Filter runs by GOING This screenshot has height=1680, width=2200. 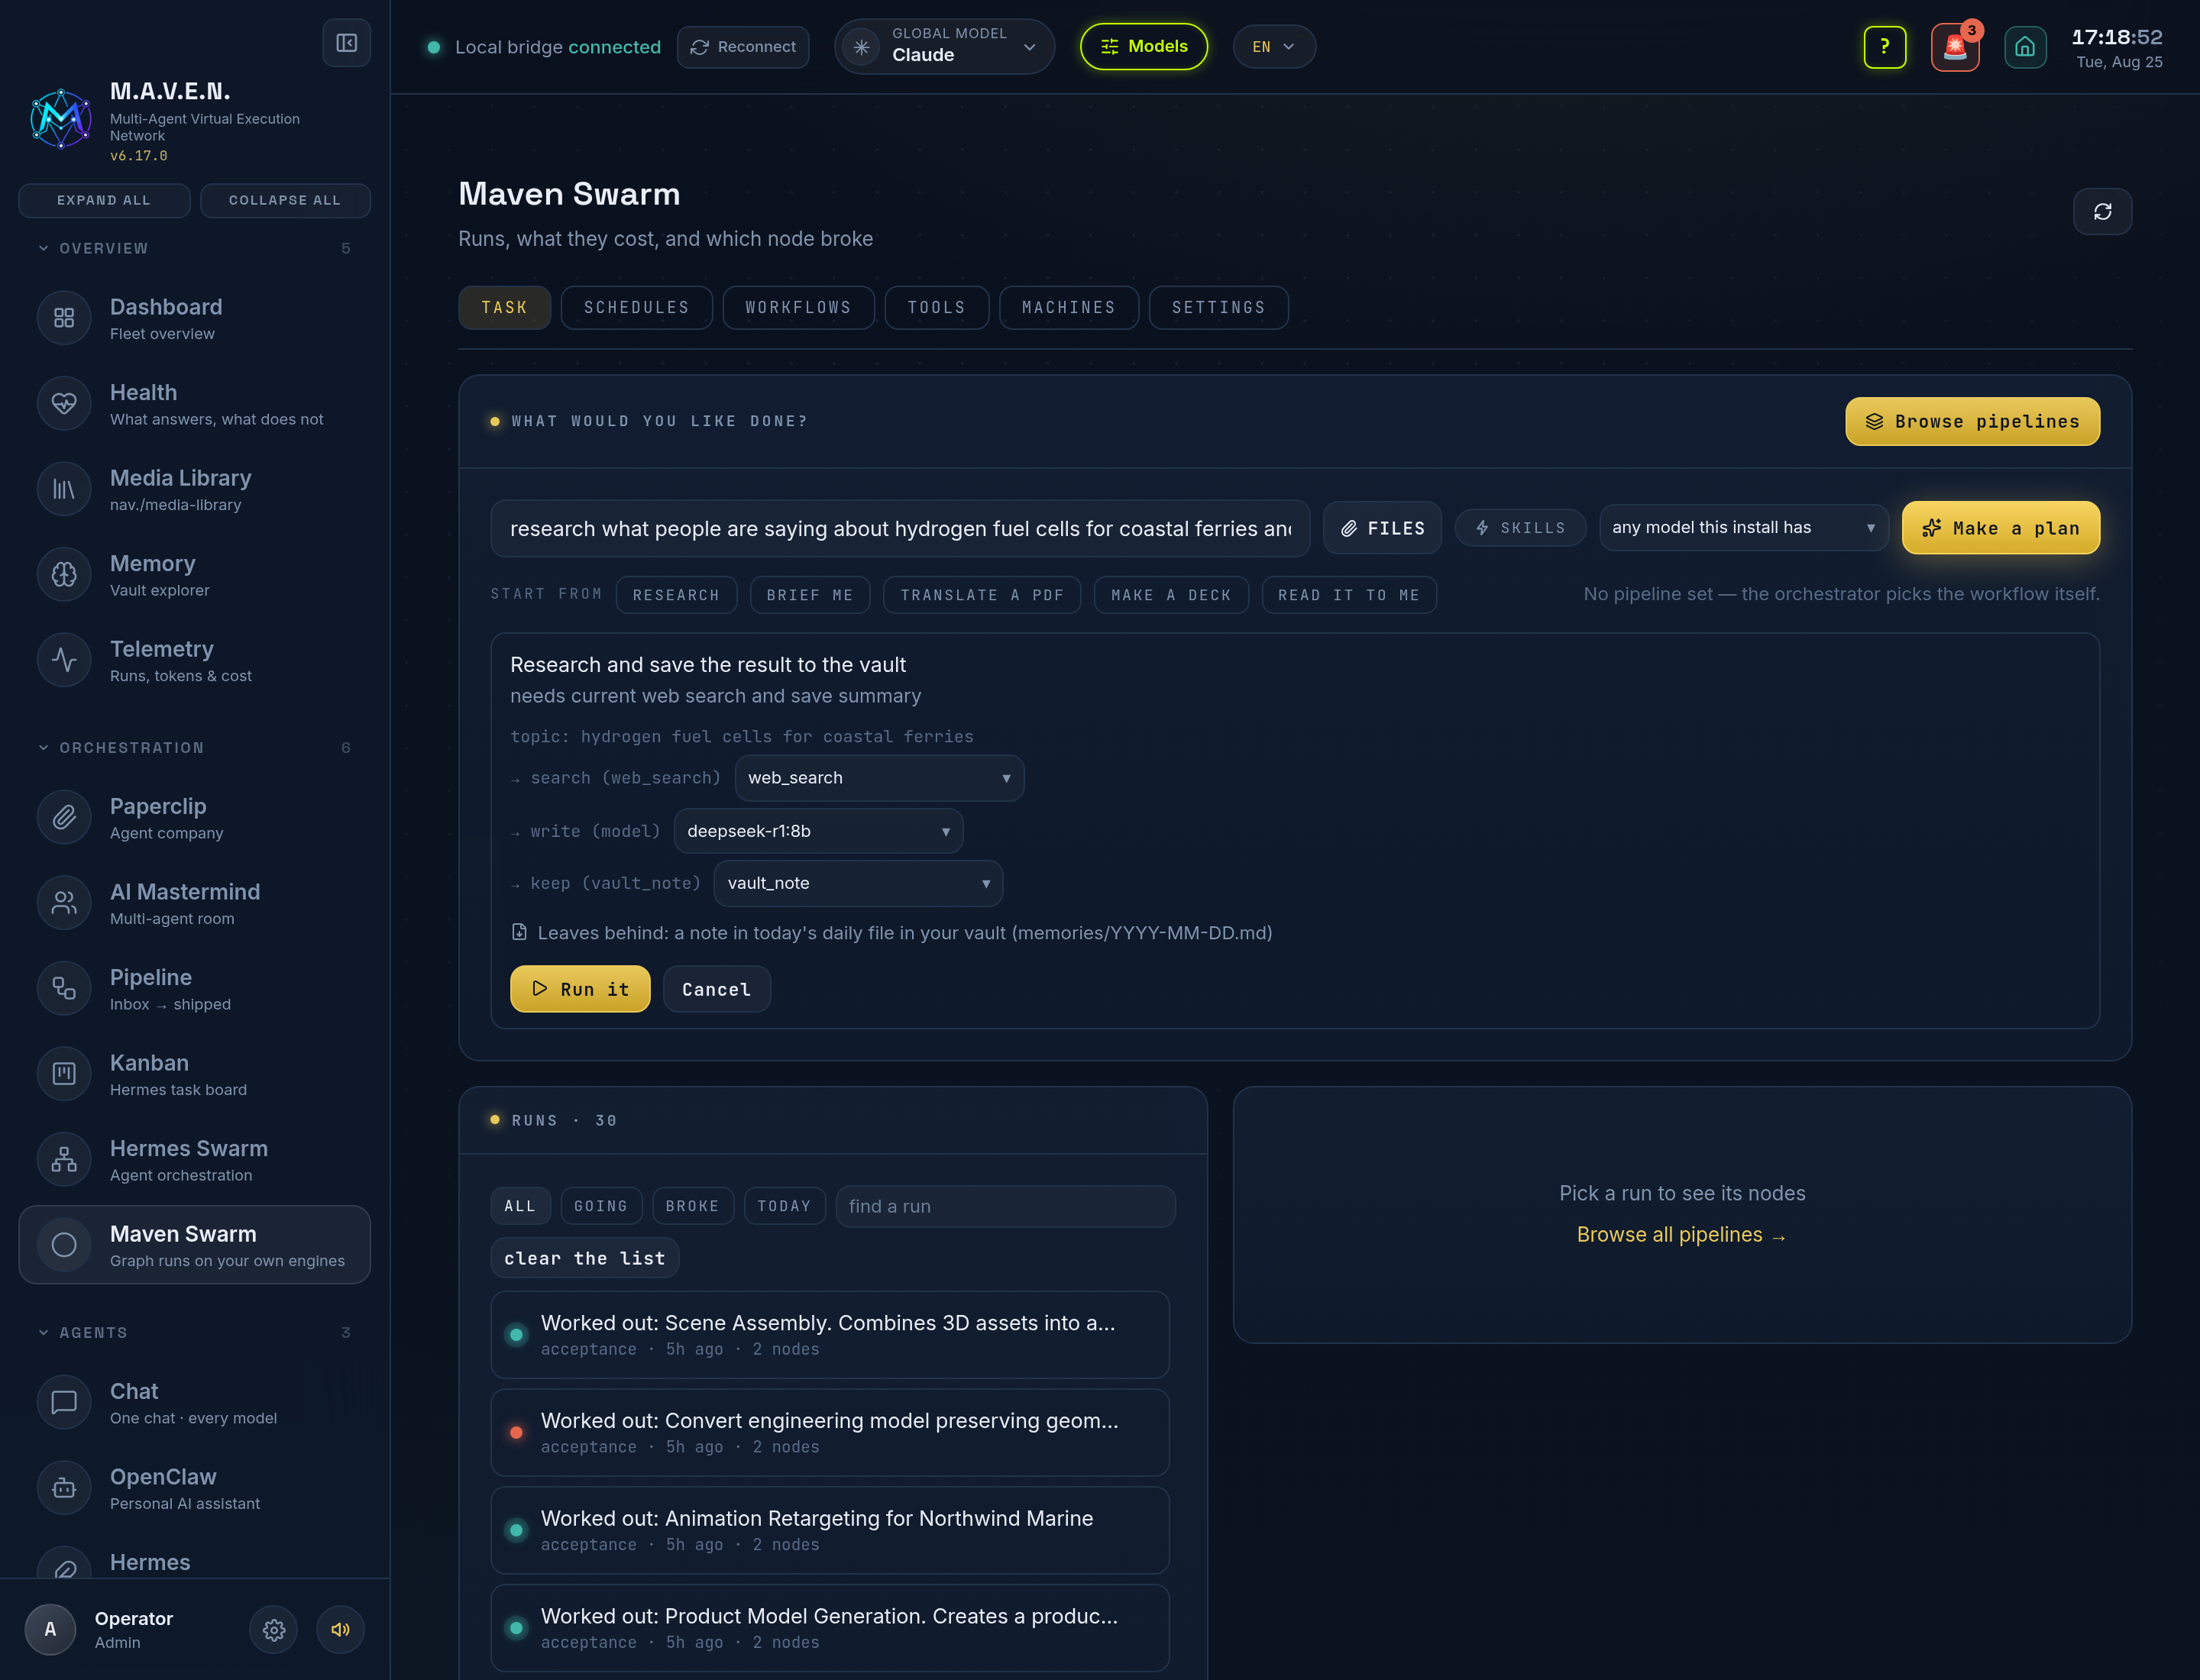pyautogui.click(x=600, y=1206)
